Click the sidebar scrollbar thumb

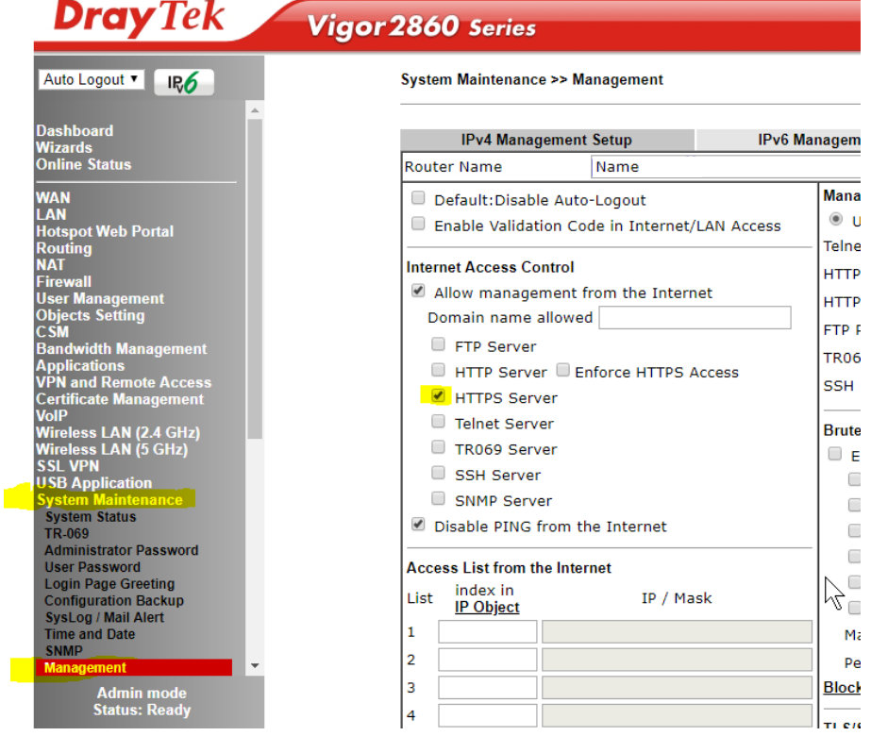255,279
